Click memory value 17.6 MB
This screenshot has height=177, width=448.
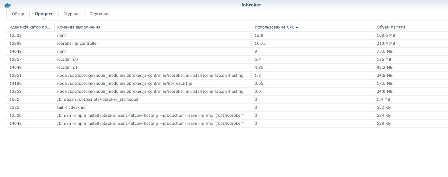coord(384,83)
